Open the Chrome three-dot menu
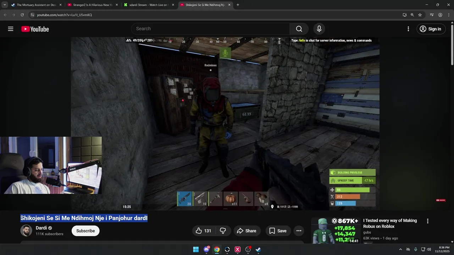454x255 pixels. (x=449, y=15)
